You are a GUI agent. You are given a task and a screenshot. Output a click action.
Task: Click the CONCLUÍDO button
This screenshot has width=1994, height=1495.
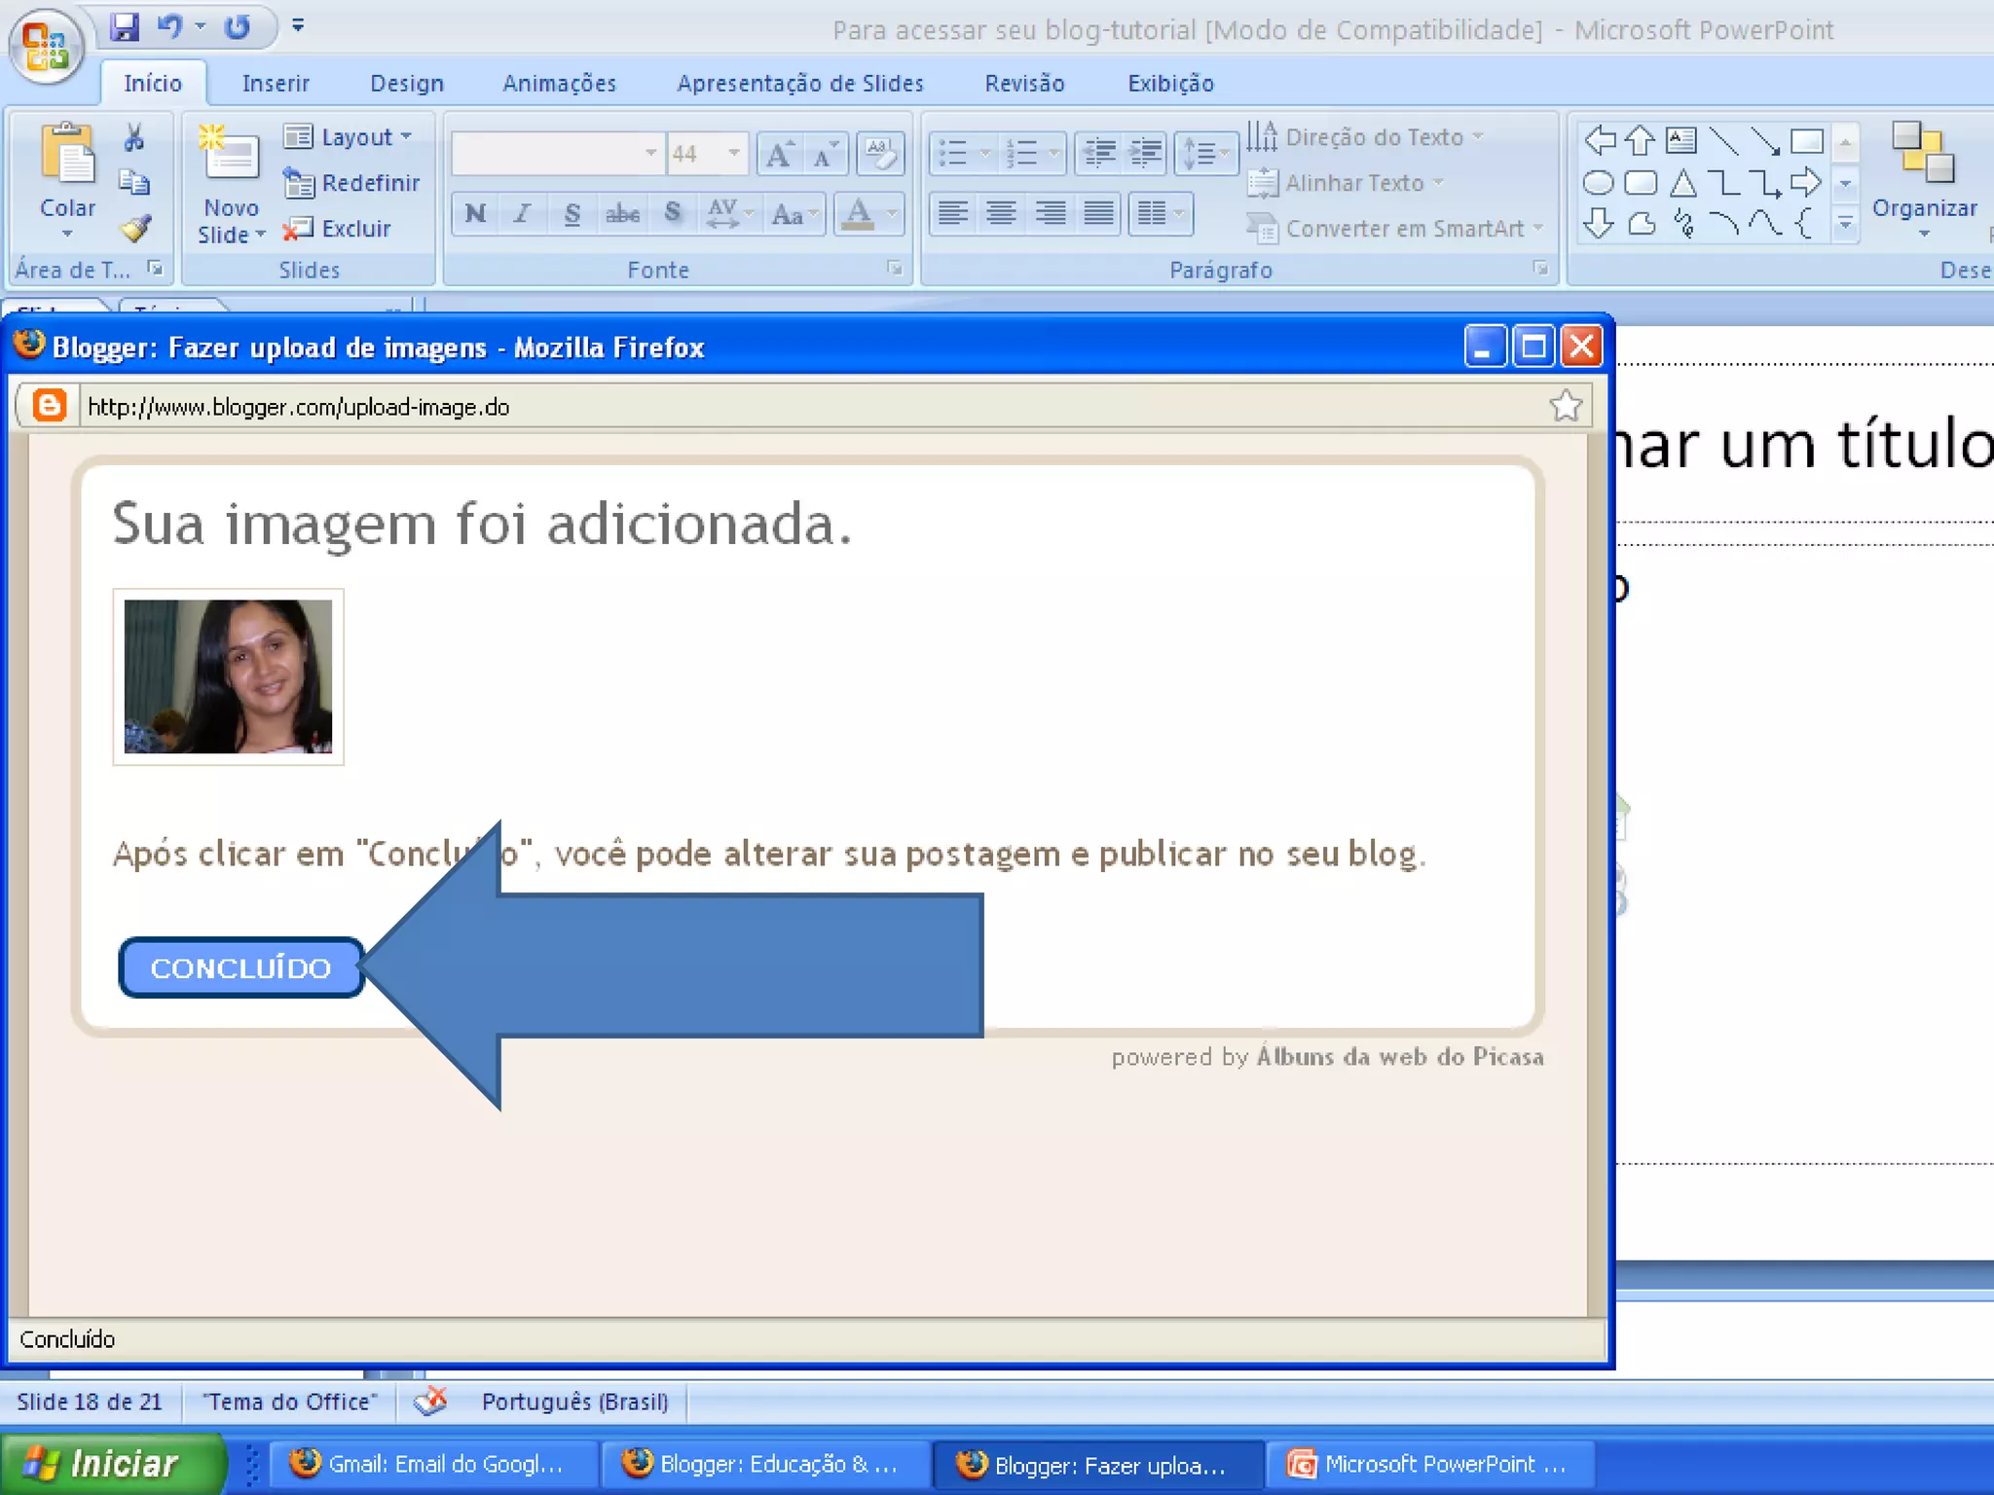click(240, 967)
